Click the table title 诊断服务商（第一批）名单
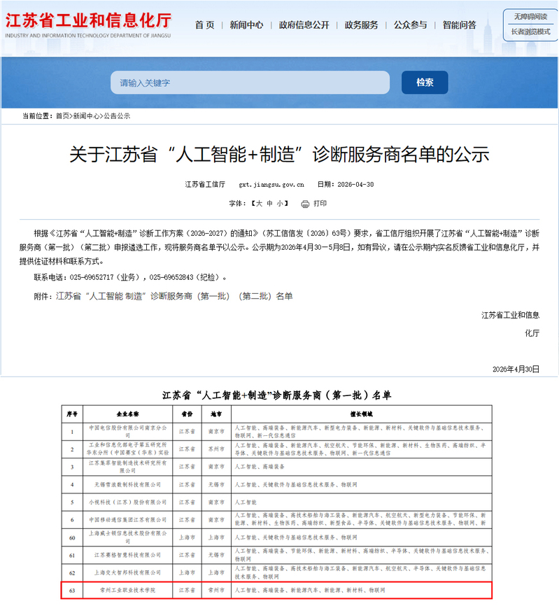Viewport: 559px width, 606px height. coord(276,395)
